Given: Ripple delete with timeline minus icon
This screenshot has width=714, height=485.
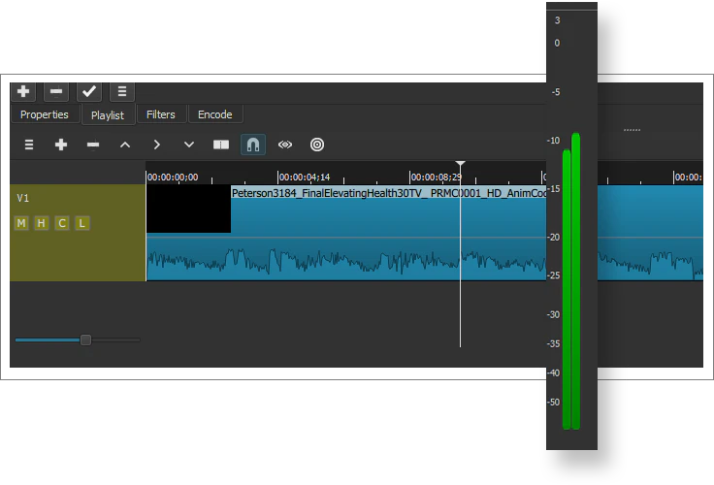Looking at the screenshot, I should (x=93, y=145).
